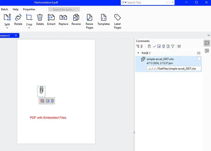The height and width of the screenshot is (151, 211).
Task: Open comment properties icon in Comments toolbar
Action: click(159, 46)
